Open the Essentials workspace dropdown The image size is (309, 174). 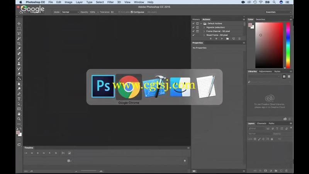[278, 12]
